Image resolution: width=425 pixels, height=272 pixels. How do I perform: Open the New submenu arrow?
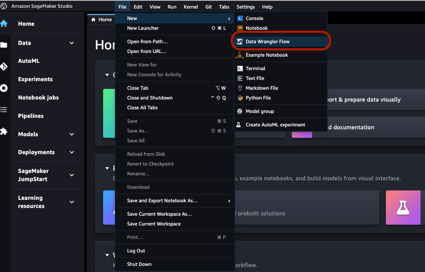[x=229, y=18]
